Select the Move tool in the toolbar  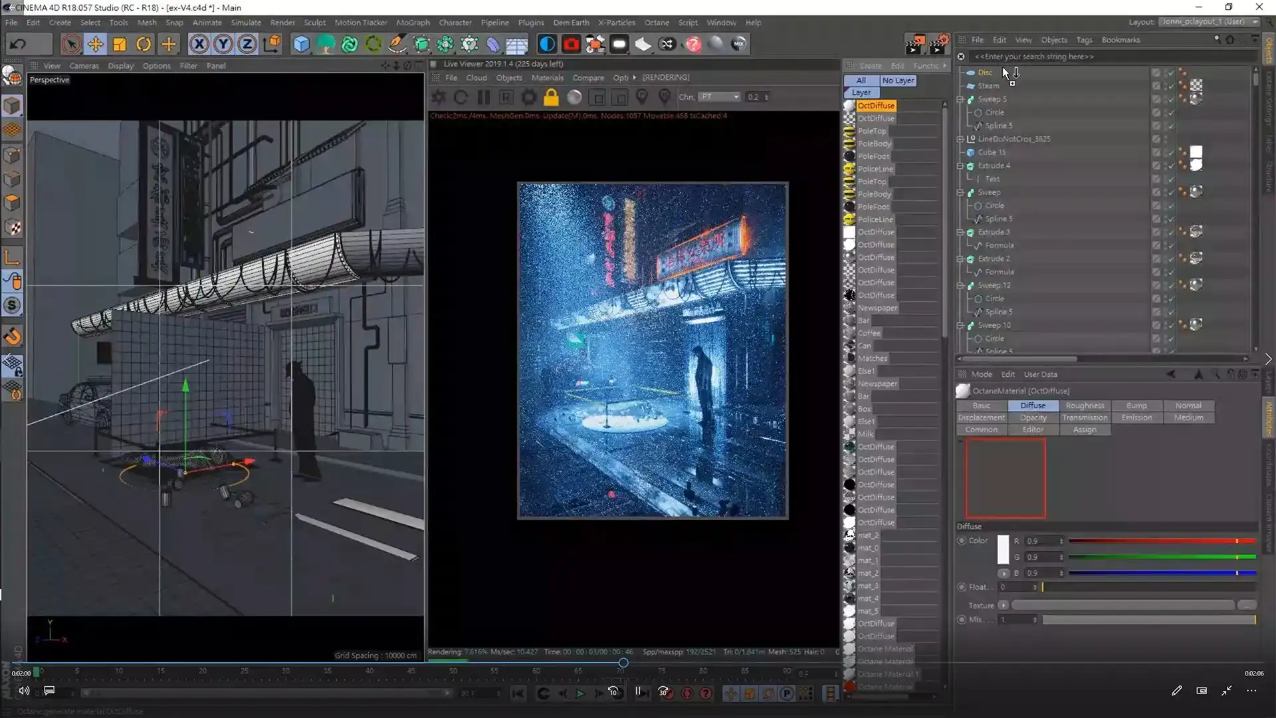[95, 44]
